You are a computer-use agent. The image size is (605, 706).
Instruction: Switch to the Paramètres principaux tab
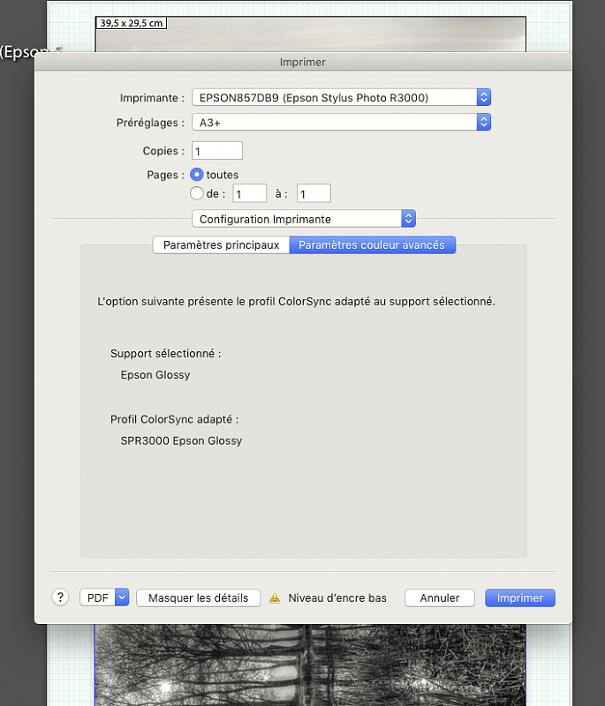tap(221, 244)
